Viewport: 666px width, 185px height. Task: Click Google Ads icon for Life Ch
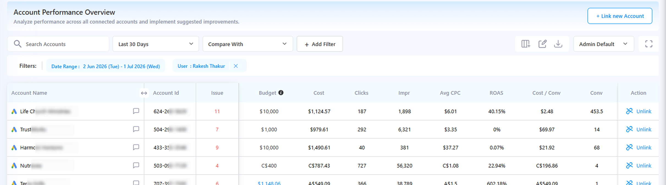(x=14, y=111)
